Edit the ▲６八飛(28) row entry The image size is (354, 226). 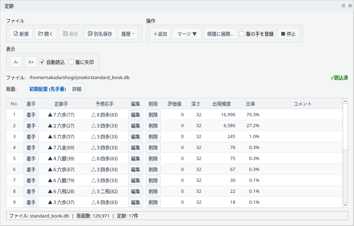pyautogui.click(x=136, y=191)
